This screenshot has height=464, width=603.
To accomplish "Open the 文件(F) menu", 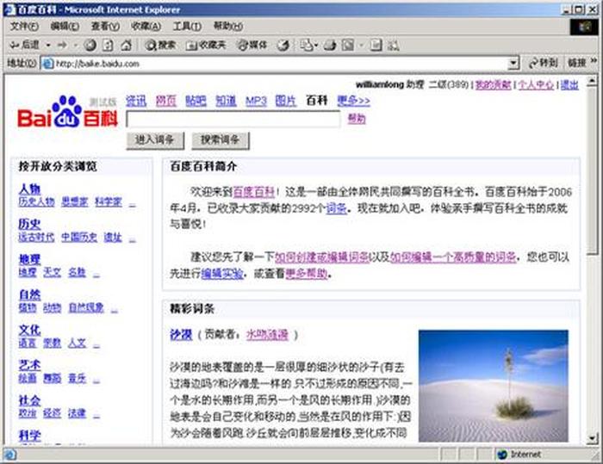I will [x=24, y=26].
